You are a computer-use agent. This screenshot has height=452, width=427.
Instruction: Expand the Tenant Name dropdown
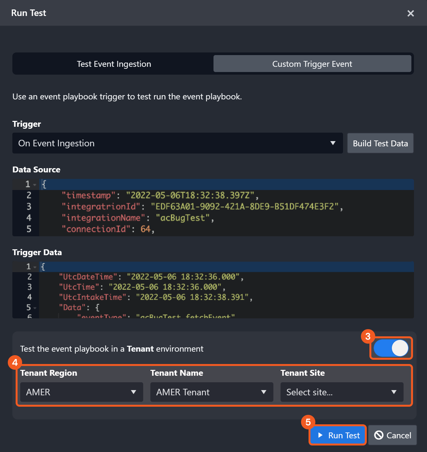212,392
